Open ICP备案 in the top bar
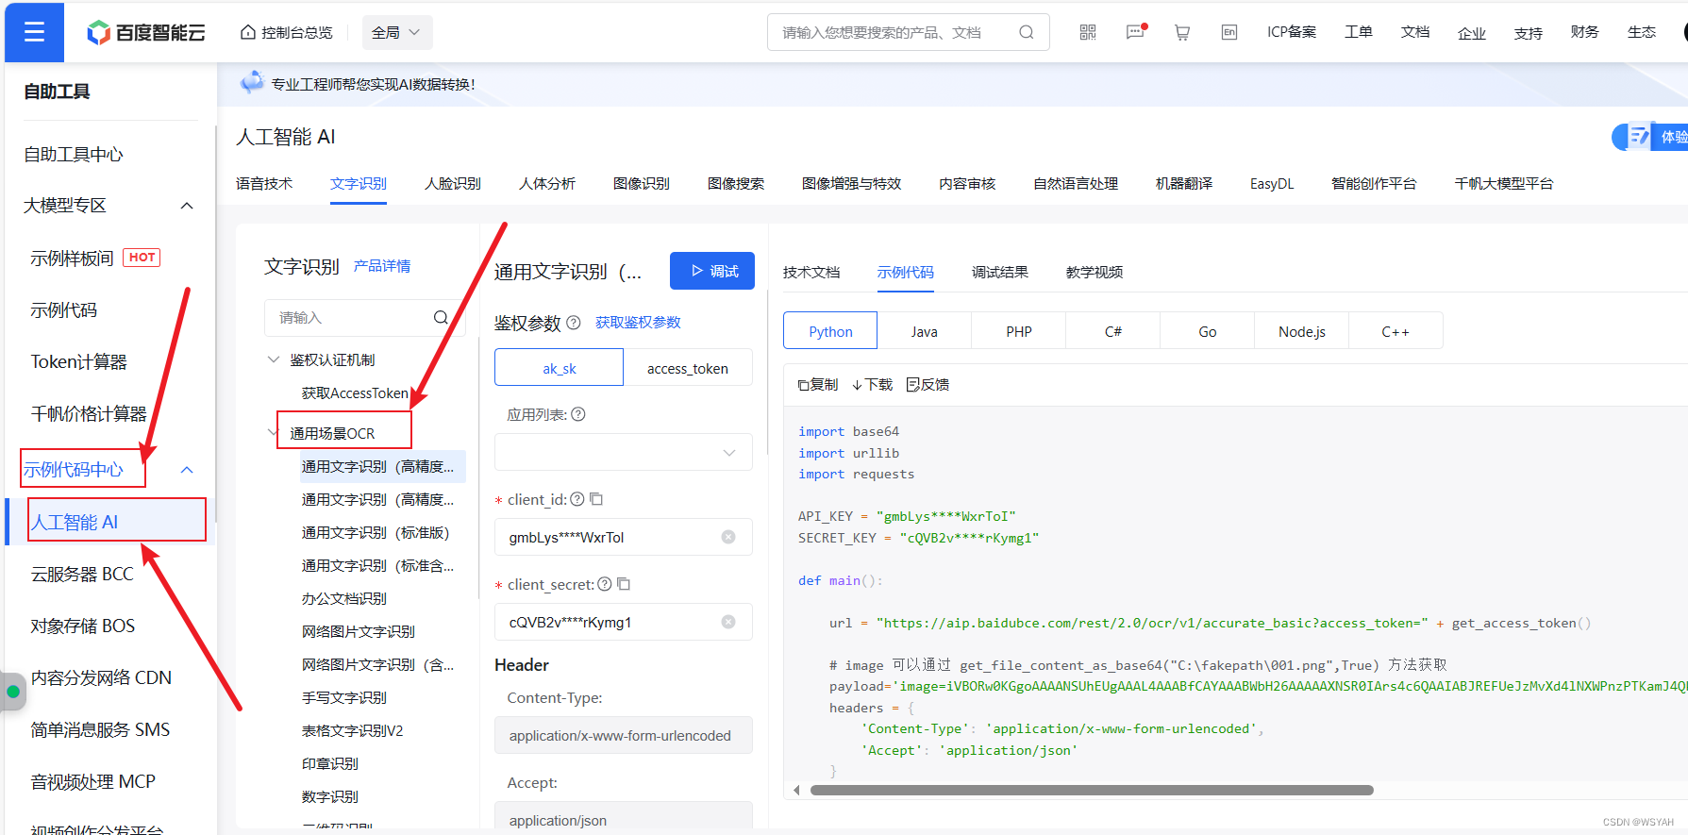The height and width of the screenshot is (835, 1688). point(1292,32)
